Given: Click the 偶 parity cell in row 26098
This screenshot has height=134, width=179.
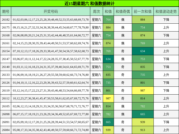Looking at the screenshot, I should tap(123, 114).
